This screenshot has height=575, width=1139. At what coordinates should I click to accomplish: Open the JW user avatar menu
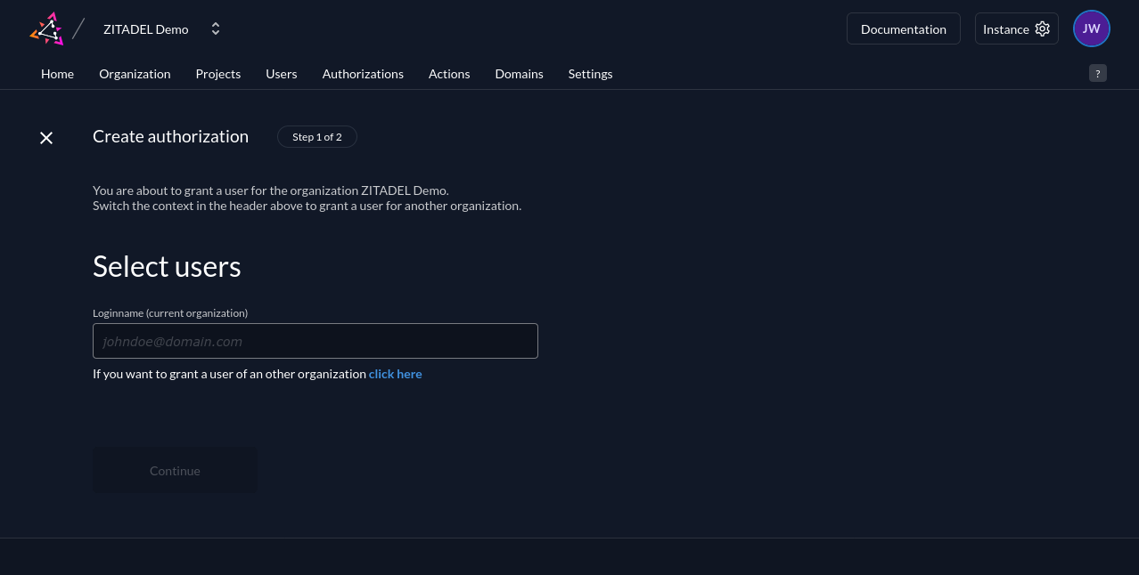pos(1091,28)
